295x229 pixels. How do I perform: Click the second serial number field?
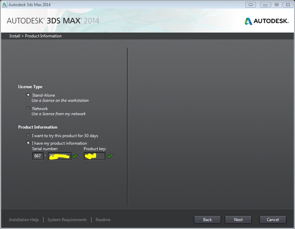(59, 156)
